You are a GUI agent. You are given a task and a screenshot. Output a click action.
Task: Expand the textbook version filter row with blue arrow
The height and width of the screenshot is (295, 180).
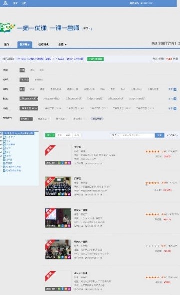point(175,99)
